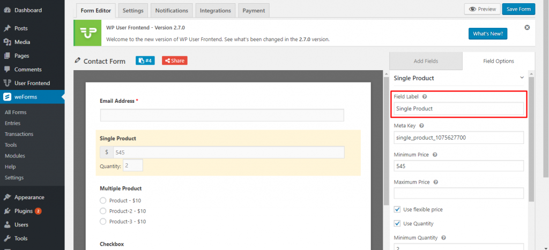This screenshot has height=250, width=549.
Task: Open the weForms Tools submenu link
Action: 11,145
